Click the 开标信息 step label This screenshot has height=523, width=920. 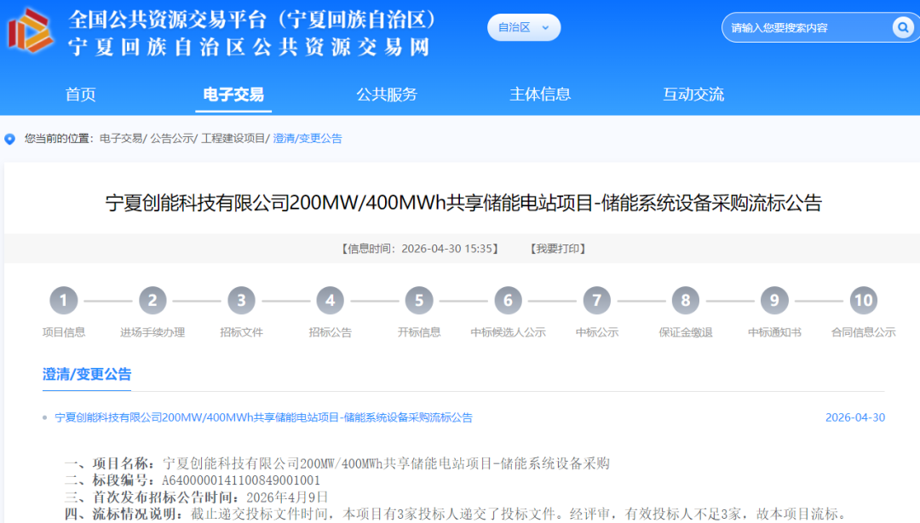[x=419, y=332]
